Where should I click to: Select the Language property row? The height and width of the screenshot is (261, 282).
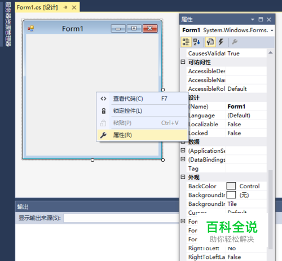pyautogui.click(x=227, y=116)
